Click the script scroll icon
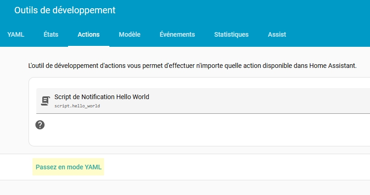Viewport: 370px width, 195px height. point(45,101)
